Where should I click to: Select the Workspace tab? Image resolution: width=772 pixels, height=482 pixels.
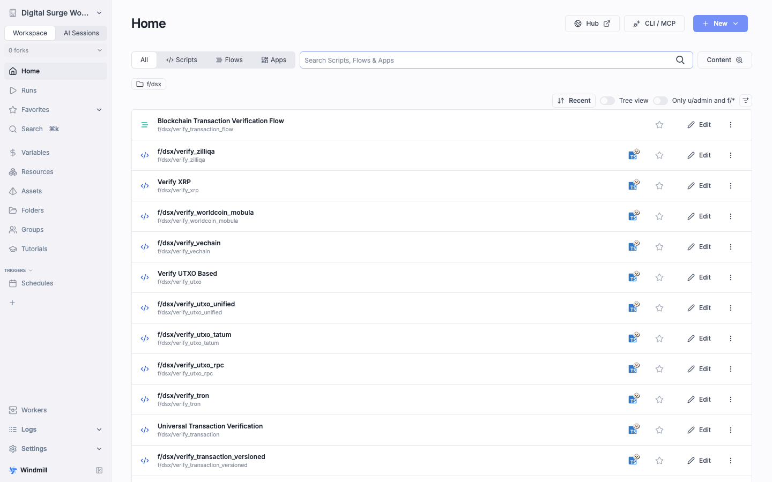[x=30, y=33]
